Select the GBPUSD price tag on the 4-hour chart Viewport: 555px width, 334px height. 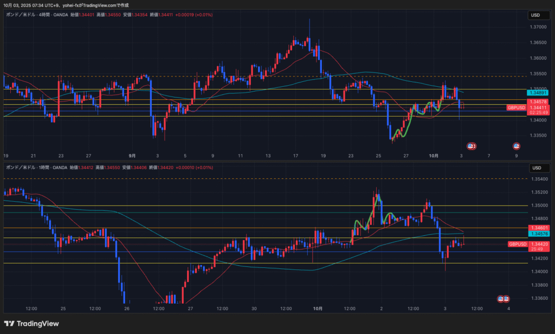pyautogui.click(x=517, y=108)
